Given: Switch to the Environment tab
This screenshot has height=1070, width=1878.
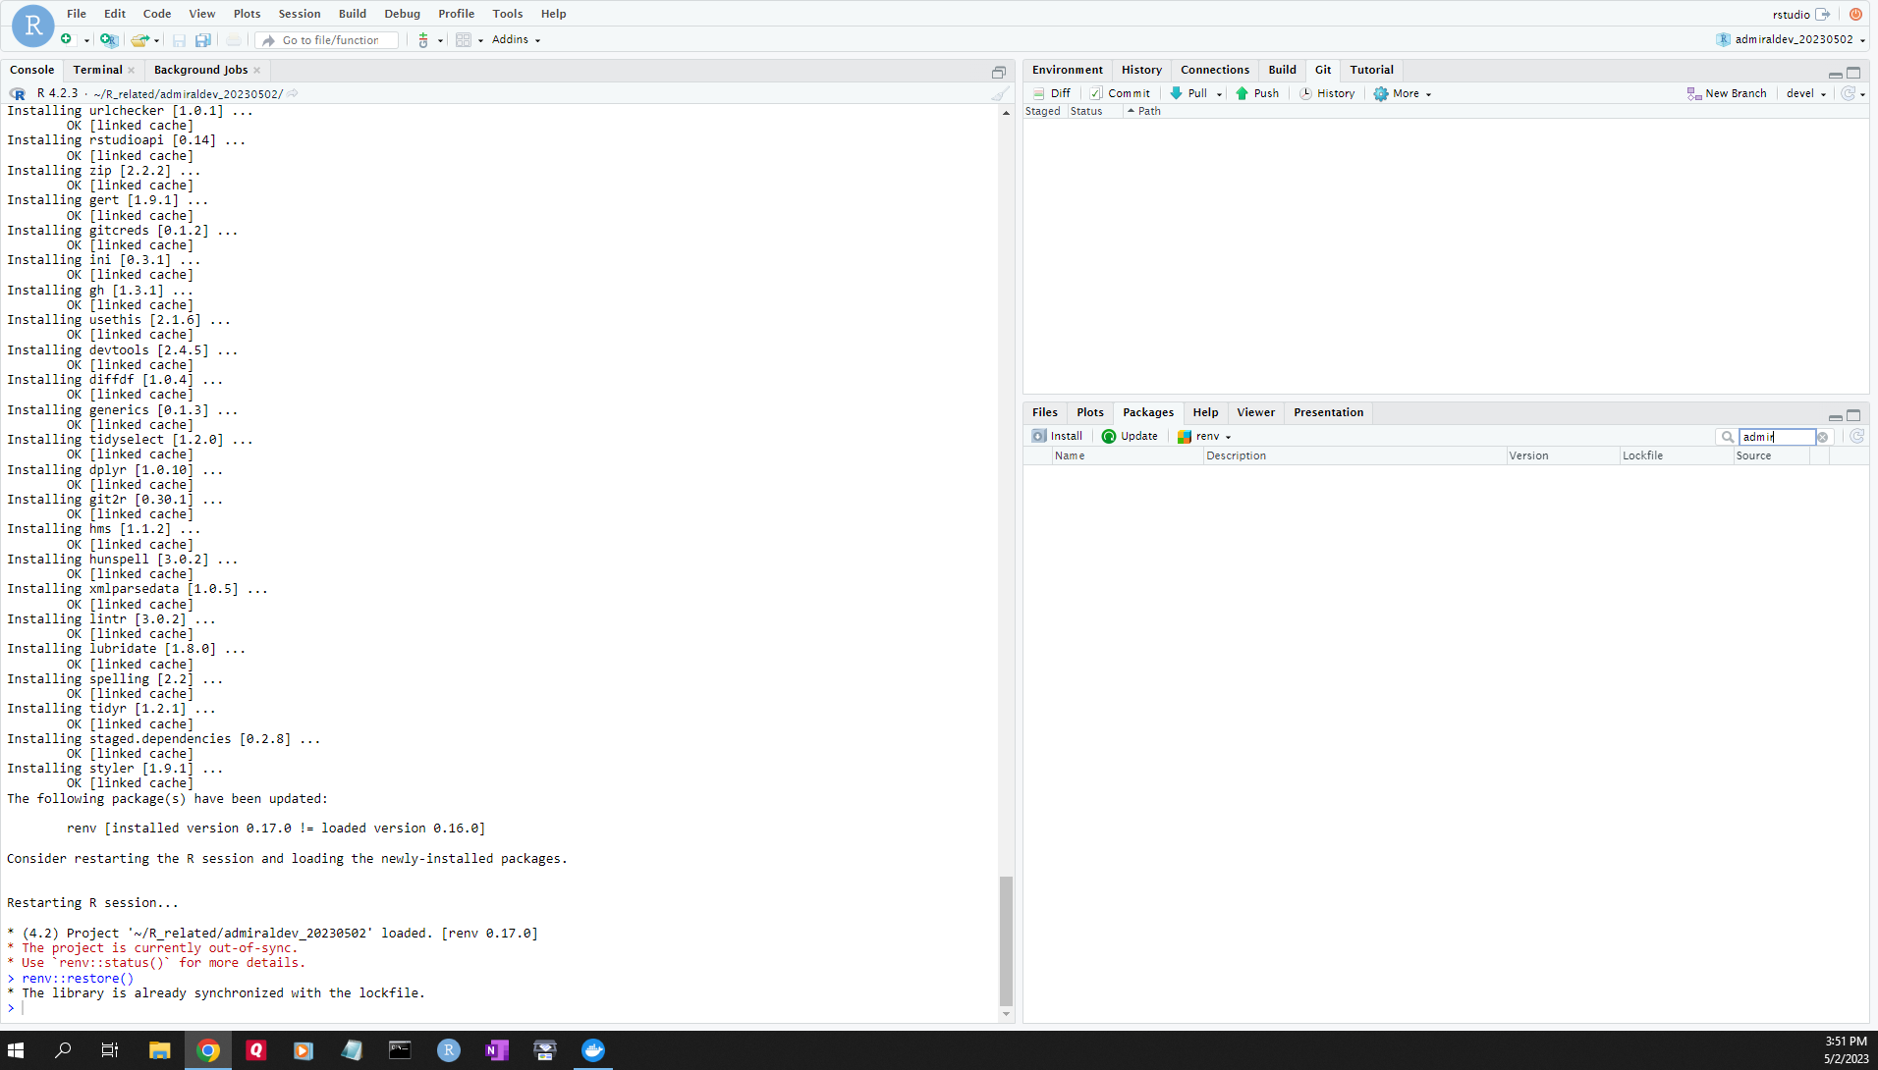Looking at the screenshot, I should coord(1067,70).
